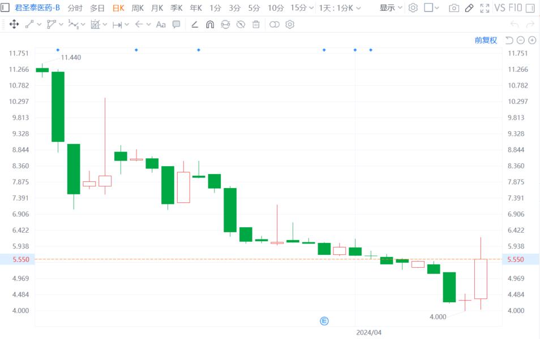Viewport: 540px width, 339px height.
Task: Select the 5分 interval tab
Action: click(x=254, y=7)
